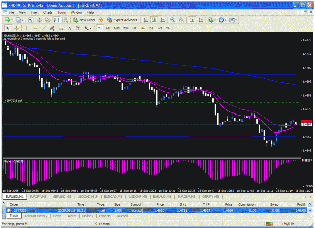Select the Crosshair tool
The image size is (315, 228).
coord(16,28)
